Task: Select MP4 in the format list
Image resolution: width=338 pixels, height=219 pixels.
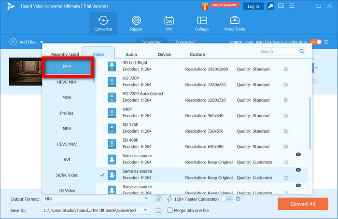Action: click(x=67, y=67)
